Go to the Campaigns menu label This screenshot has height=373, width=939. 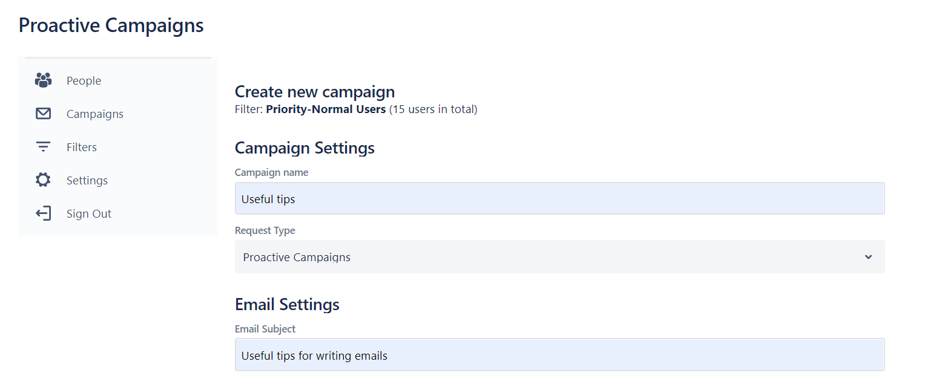[95, 114]
